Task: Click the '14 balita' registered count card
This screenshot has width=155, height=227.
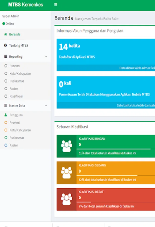Action: (106, 55)
